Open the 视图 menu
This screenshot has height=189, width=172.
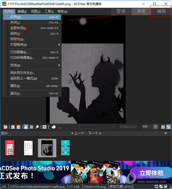click(x=36, y=11)
